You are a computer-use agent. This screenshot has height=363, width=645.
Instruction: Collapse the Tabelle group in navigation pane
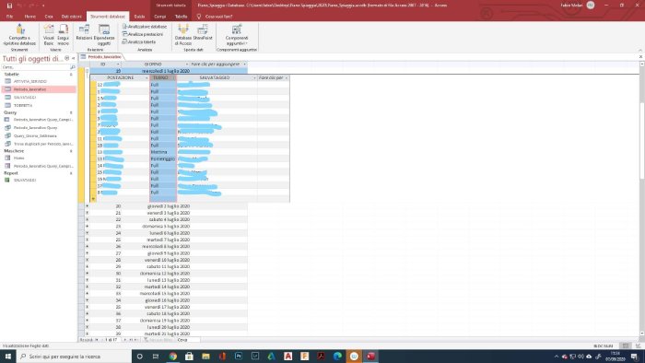coord(71,75)
